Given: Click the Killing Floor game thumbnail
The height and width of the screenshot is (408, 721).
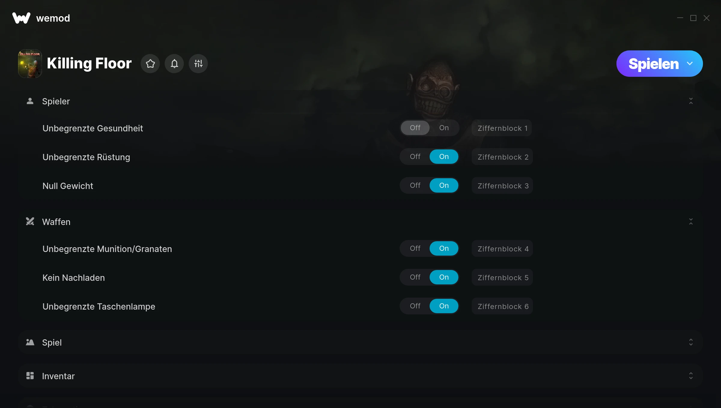Looking at the screenshot, I should tap(30, 64).
